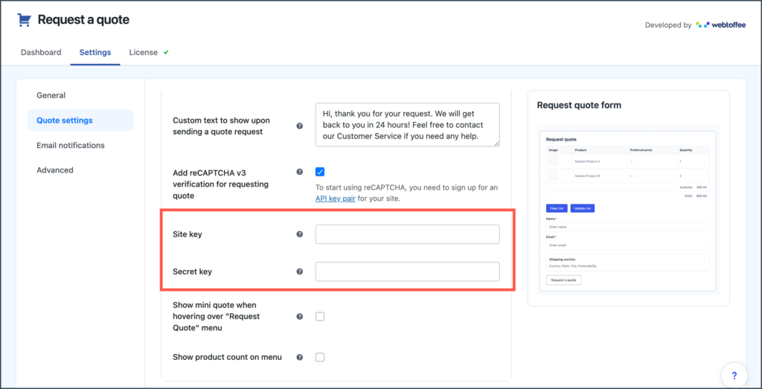Open Advanced settings section
Image resolution: width=762 pixels, height=389 pixels.
click(55, 170)
